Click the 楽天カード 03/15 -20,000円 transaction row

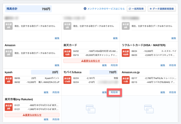point(95,55)
